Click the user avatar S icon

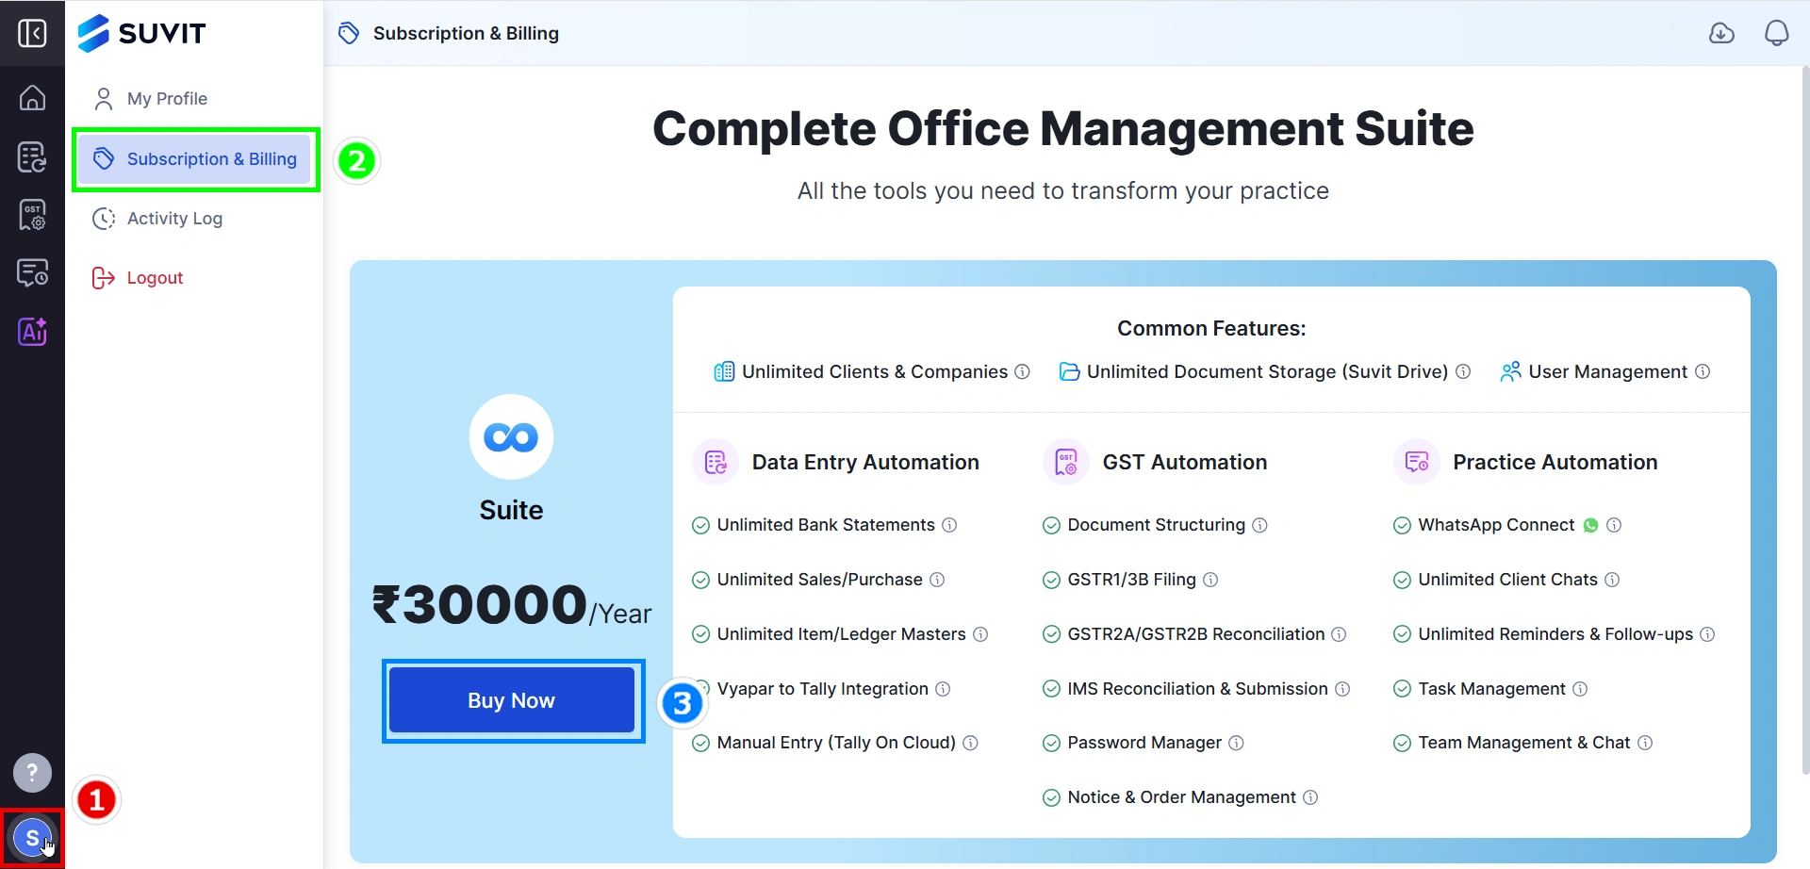32,837
